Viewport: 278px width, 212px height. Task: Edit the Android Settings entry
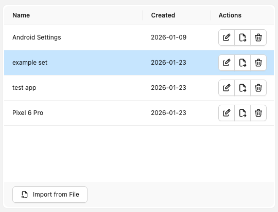pos(227,37)
